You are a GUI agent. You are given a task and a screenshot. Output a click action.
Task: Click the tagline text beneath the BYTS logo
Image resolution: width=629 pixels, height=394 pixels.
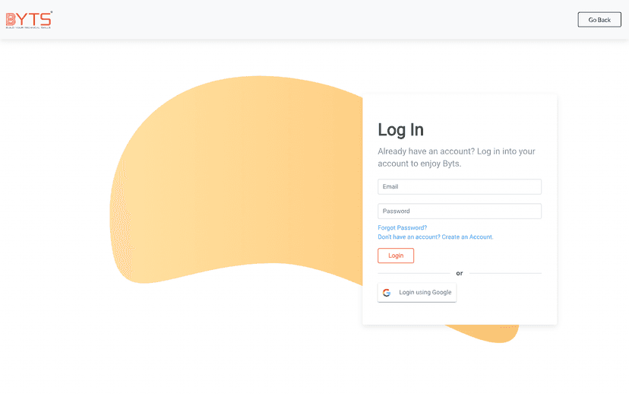[x=29, y=27]
